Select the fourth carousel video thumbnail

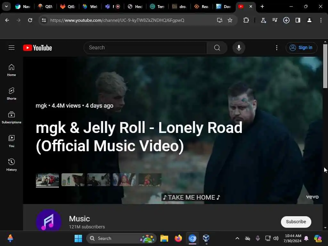pyautogui.click(x=124, y=180)
